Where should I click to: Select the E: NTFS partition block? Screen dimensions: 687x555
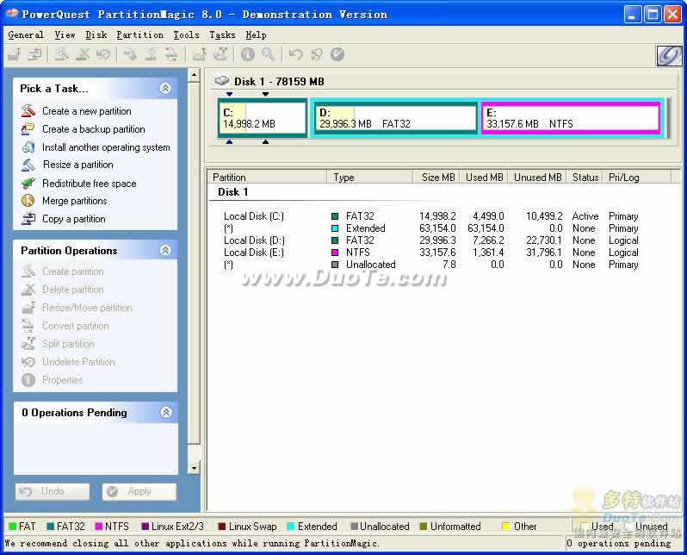click(572, 118)
